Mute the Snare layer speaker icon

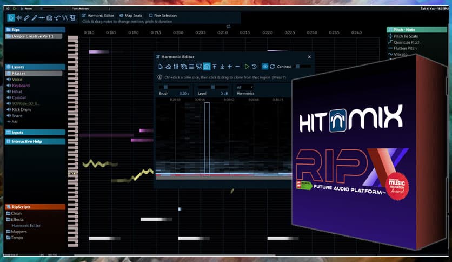[9, 116]
